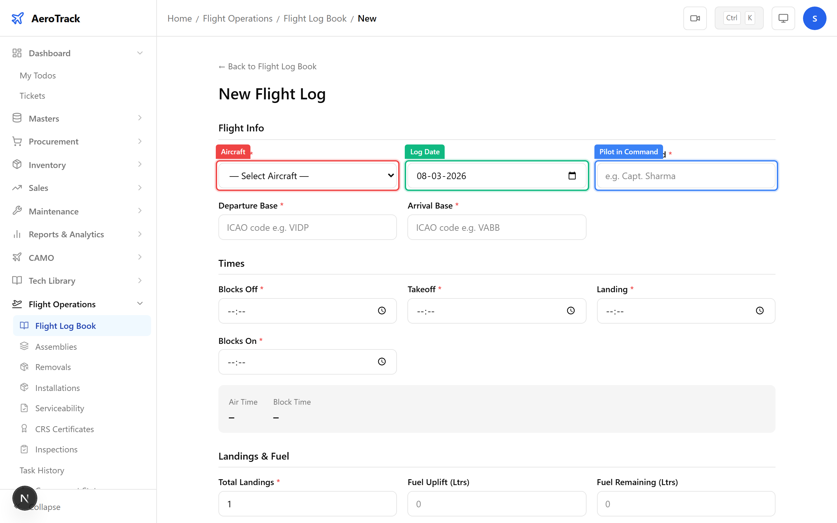The image size is (837, 523).
Task: Open the Select Aircraft dropdown
Action: coord(307,176)
